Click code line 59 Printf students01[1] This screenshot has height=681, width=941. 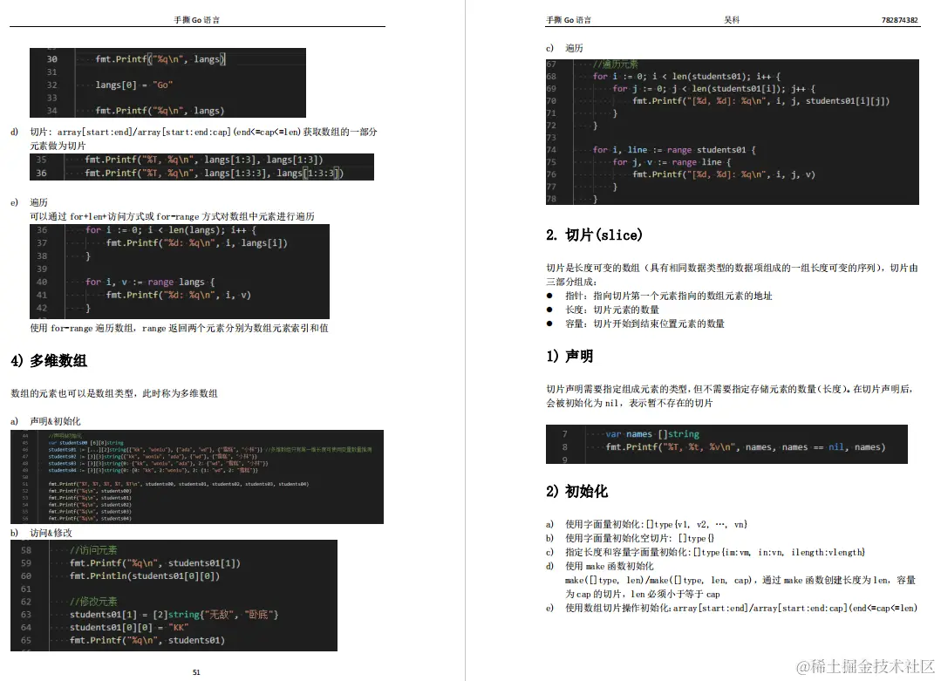(155, 562)
